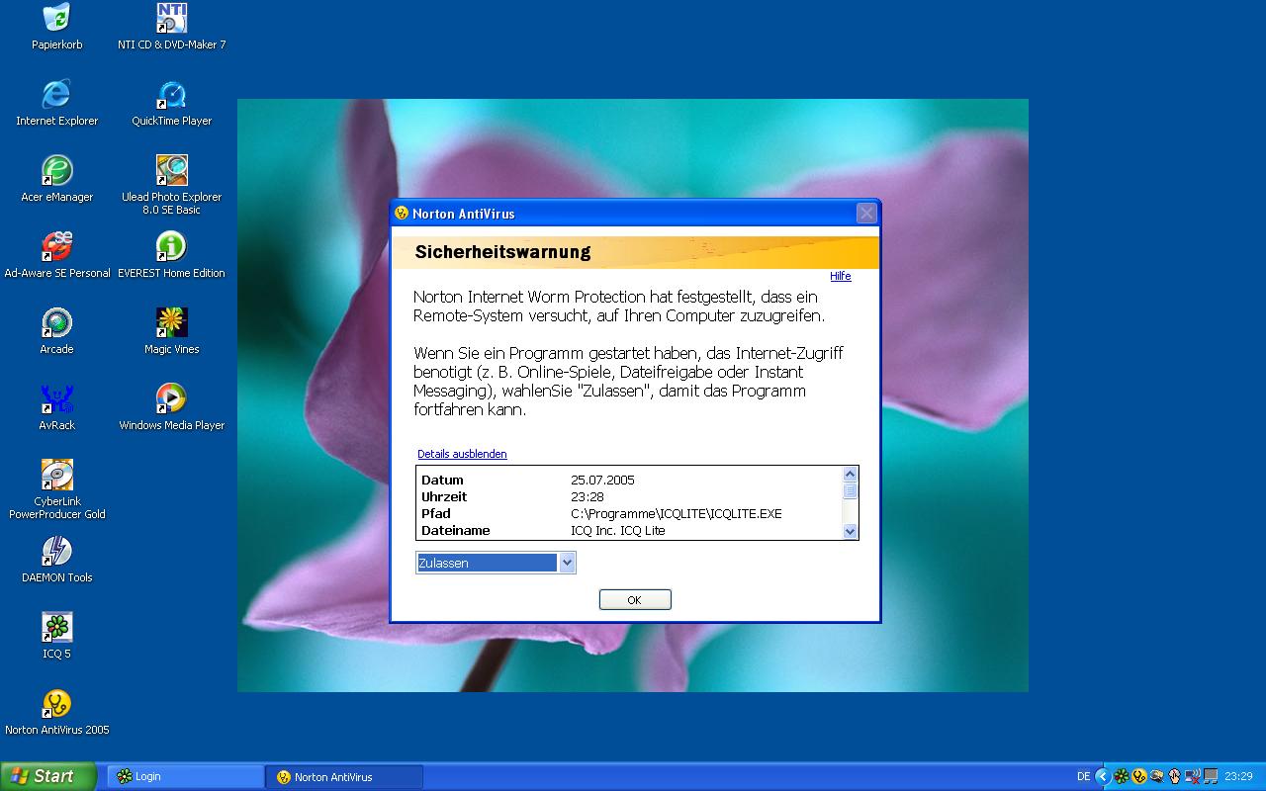Screen dimensions: 1266x791
Task: Close the Norton AntiVirus dialog
Action: tap(866, 214)
